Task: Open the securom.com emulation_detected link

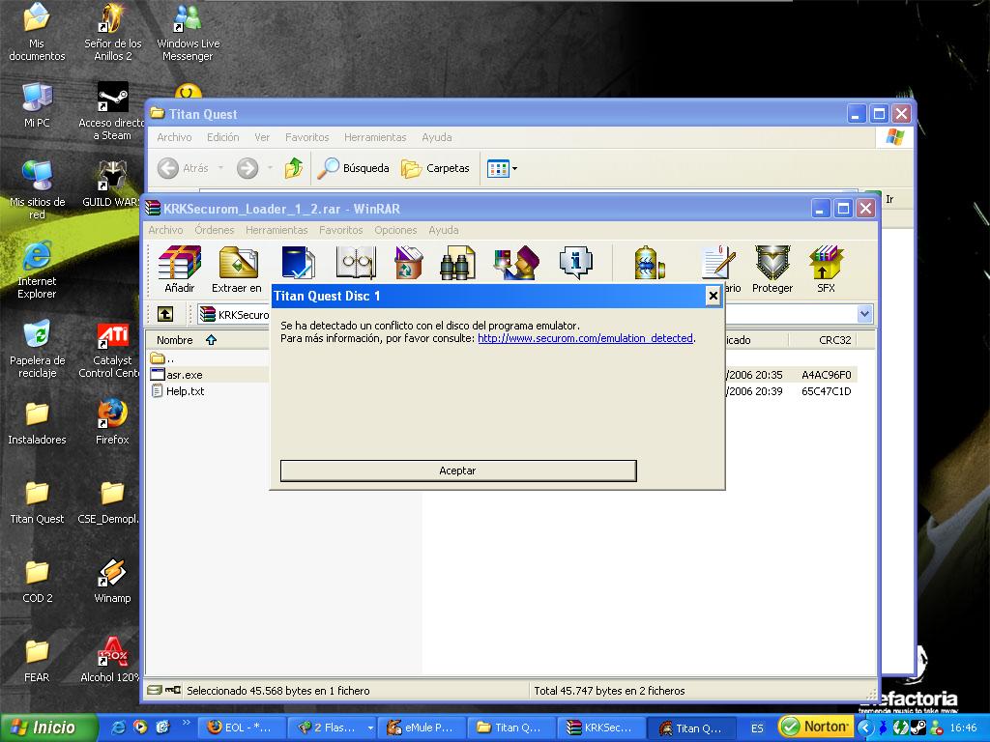Action: (585, 338)
